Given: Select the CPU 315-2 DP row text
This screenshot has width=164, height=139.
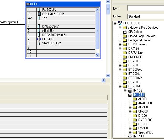Looking at the screenshot, I should pos(53,14).
